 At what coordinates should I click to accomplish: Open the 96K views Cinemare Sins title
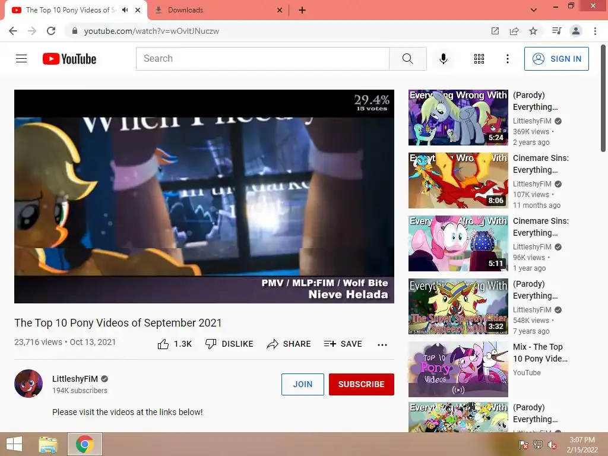pos(540,227)
